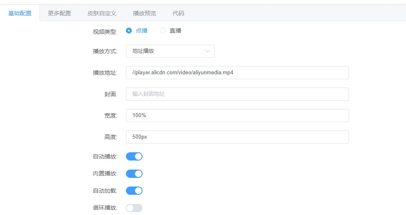Screen dimensions: 406x215
Task: Click the 内置播放 label text
Action: pyautogui.click(x=105, y=174)
